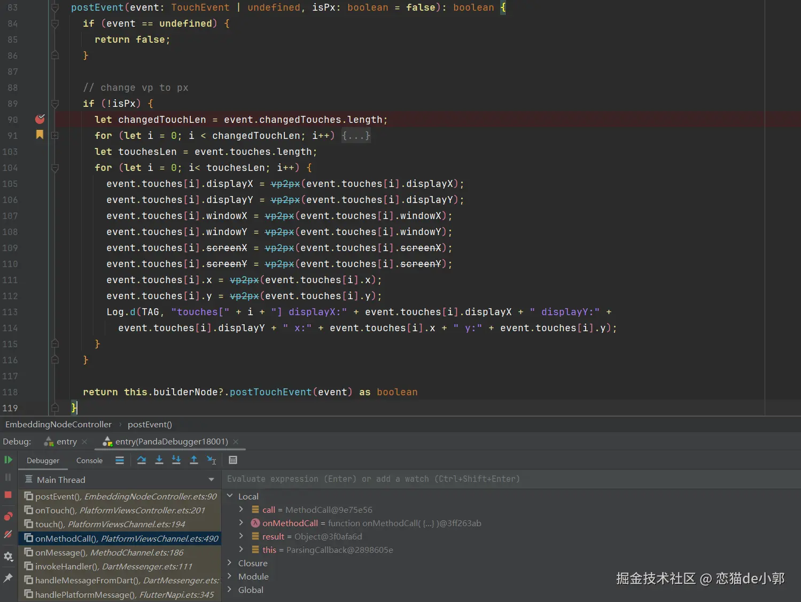
Task: Open View Breakpoints with red circles icon
Action: [8, 516]
